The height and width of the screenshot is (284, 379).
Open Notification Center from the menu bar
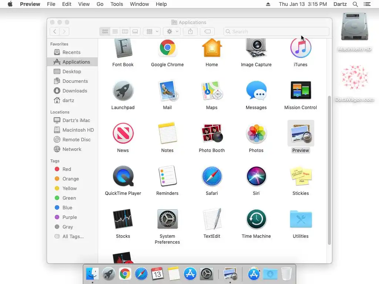click(367, 4)
